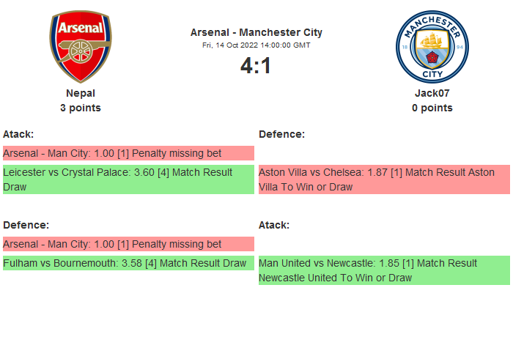The height and width of the screenshot is (337, 513).
Task: Select the Atack heading on Jack07's side
Action: tap(274, 225)
